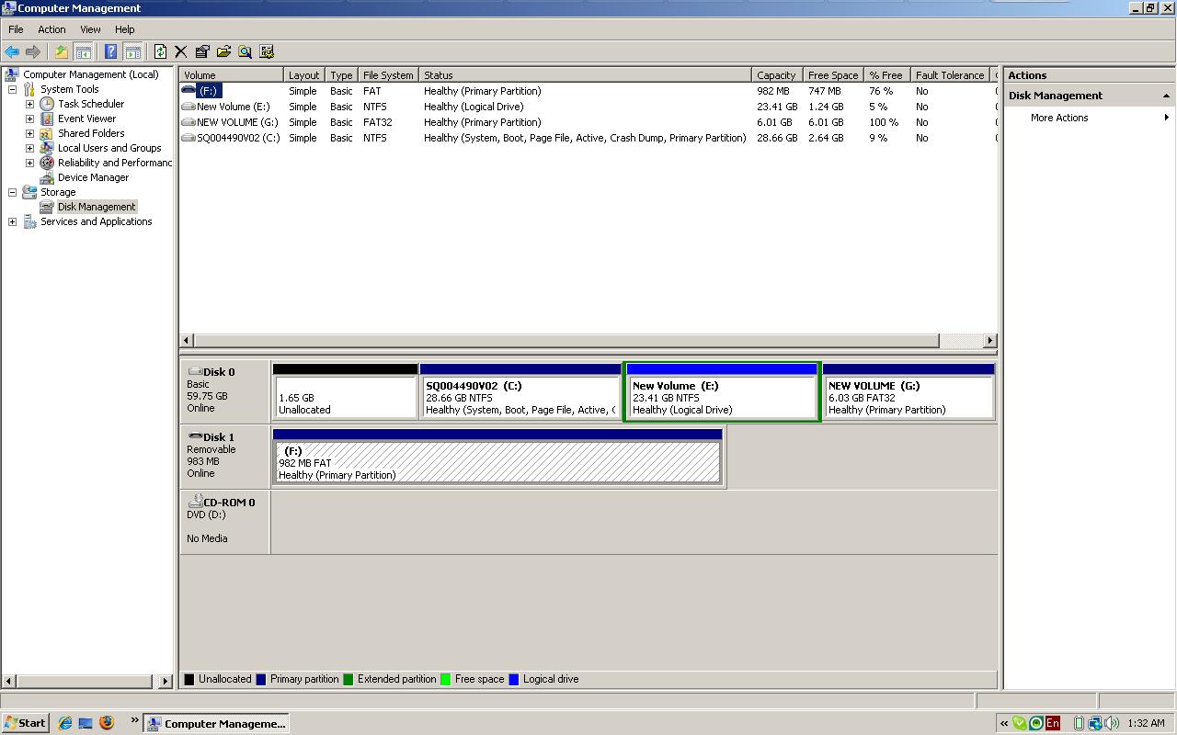Open the View menu
The width and height of the screenshot is (1177, 735).
[90, 29]
